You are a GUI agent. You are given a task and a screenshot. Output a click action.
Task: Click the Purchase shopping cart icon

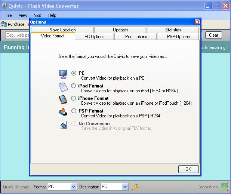click(x=4, y=24)
